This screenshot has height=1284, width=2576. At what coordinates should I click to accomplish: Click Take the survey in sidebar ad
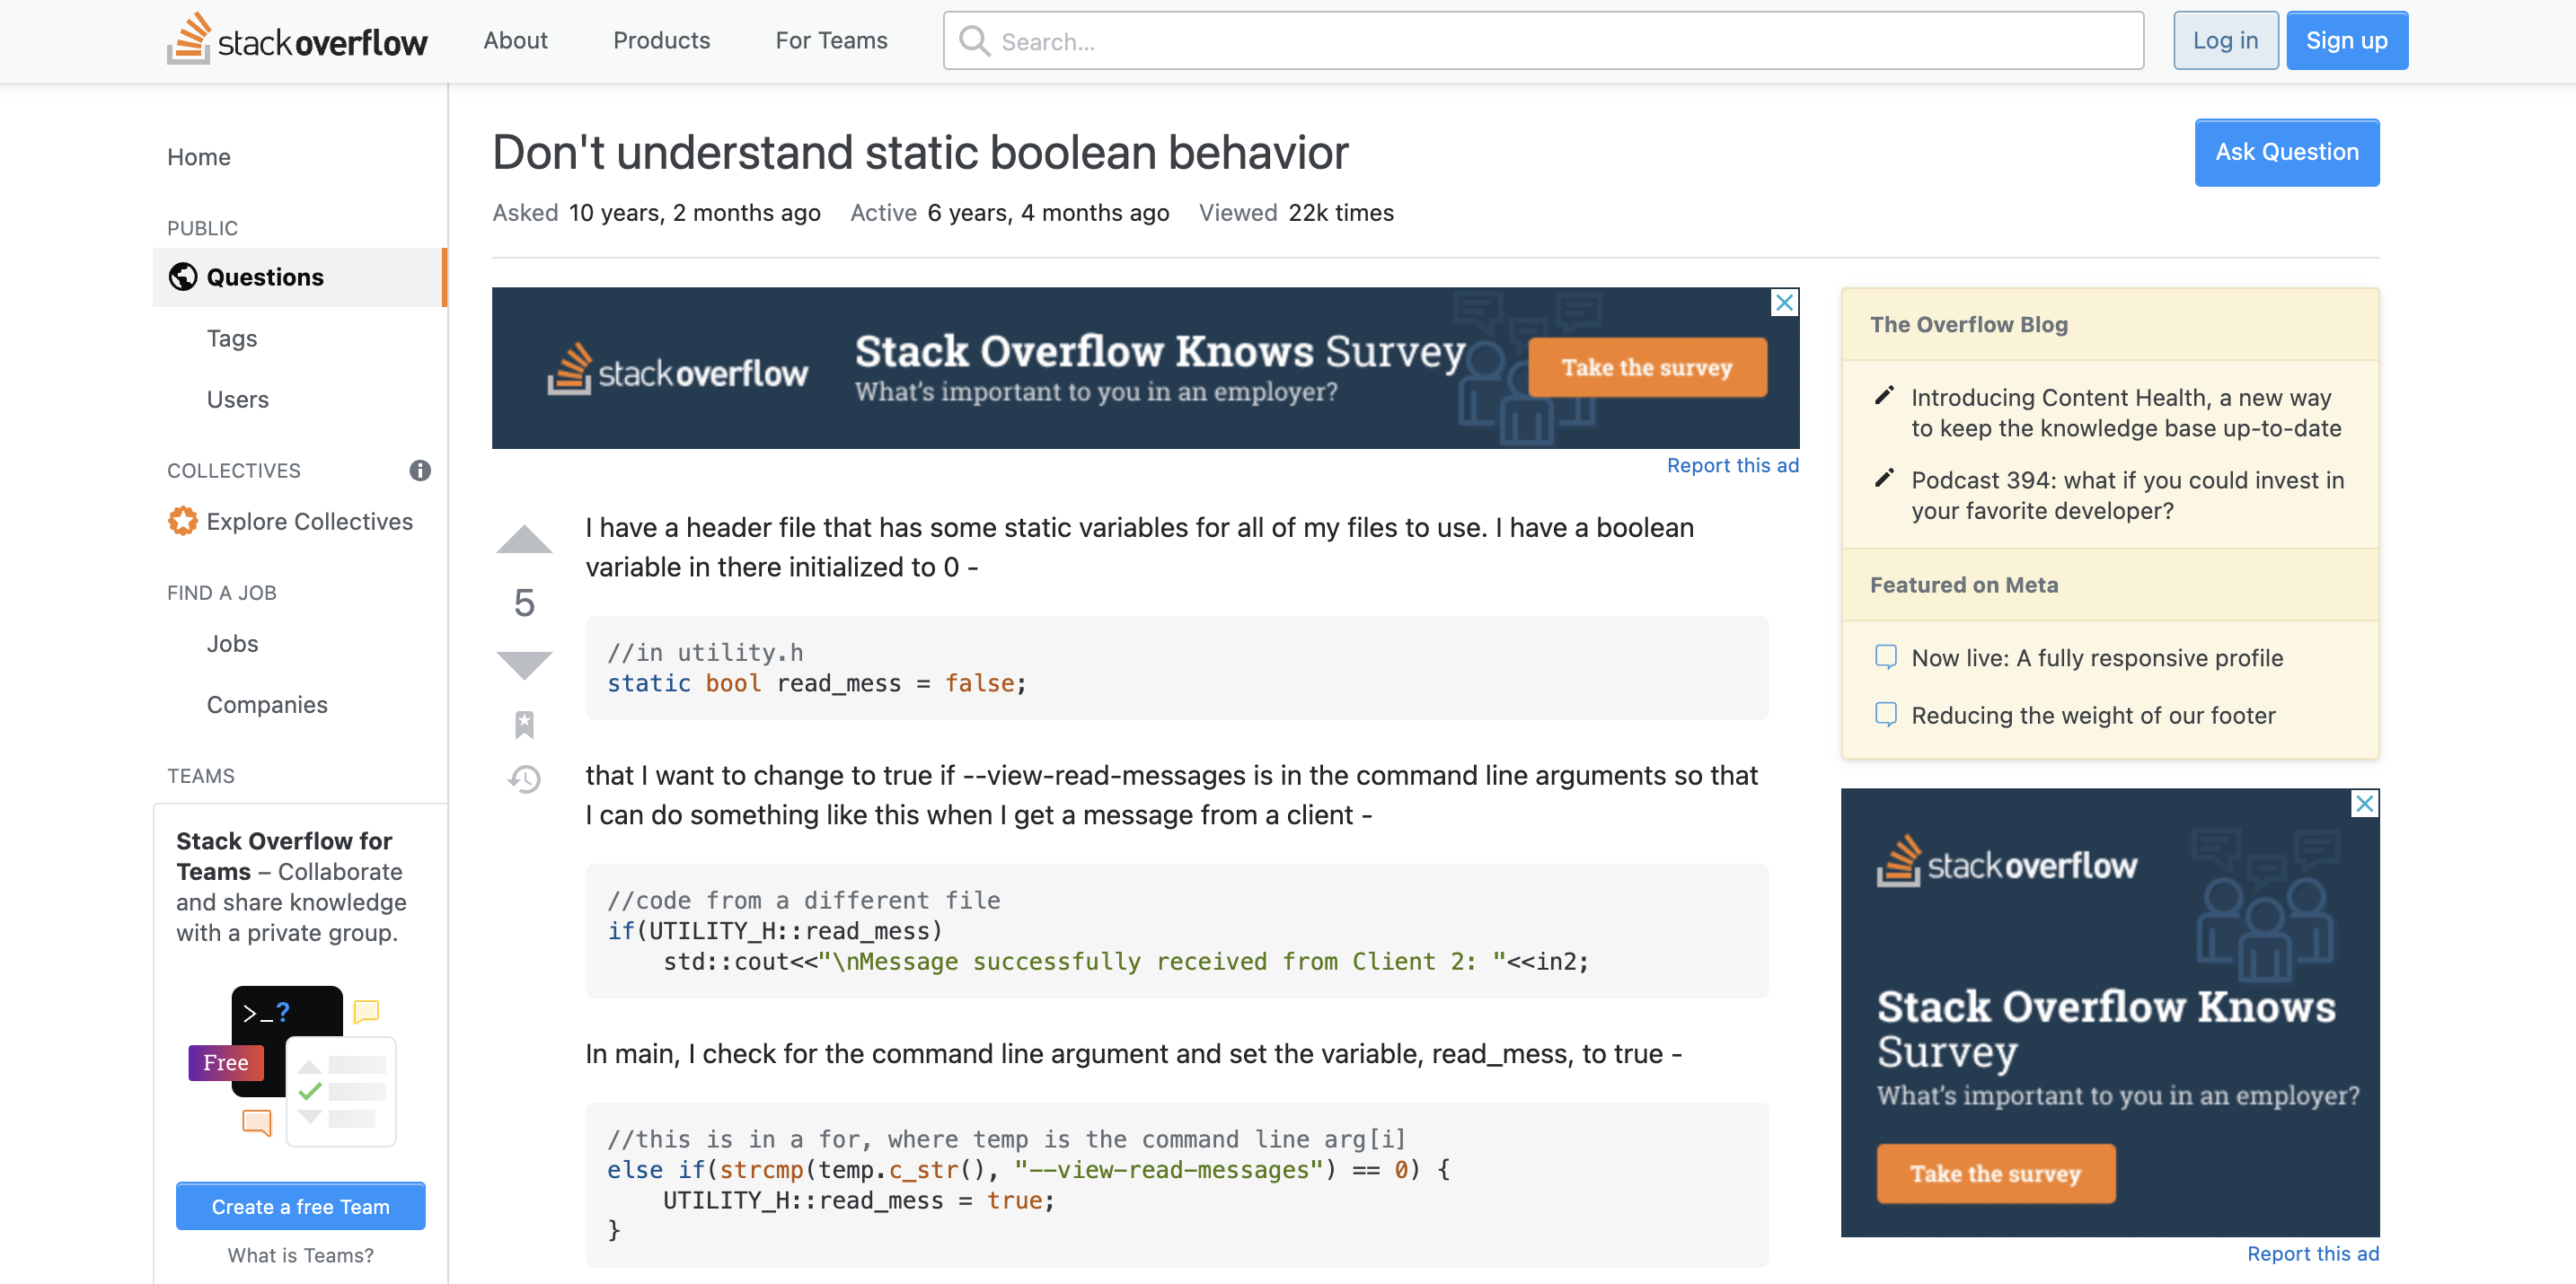point(1995,1173)
